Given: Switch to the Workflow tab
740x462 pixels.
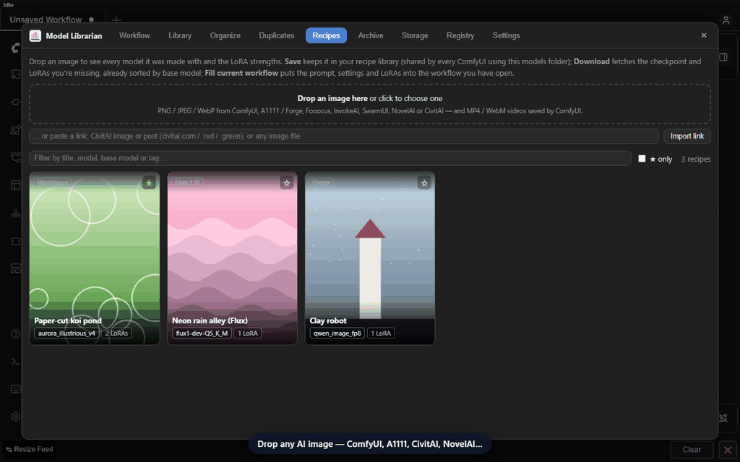Looking at the screenshot, I should [x=134, y=35].
